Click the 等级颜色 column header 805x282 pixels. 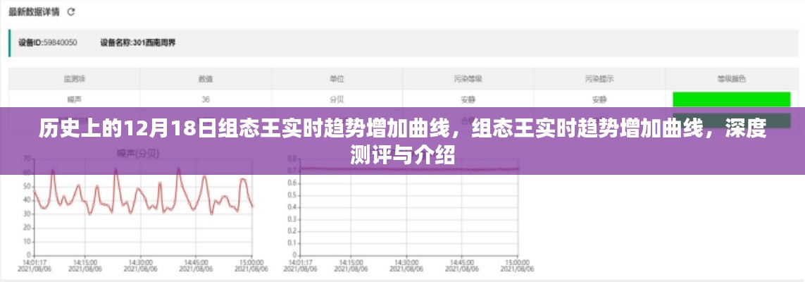point(730,80)
